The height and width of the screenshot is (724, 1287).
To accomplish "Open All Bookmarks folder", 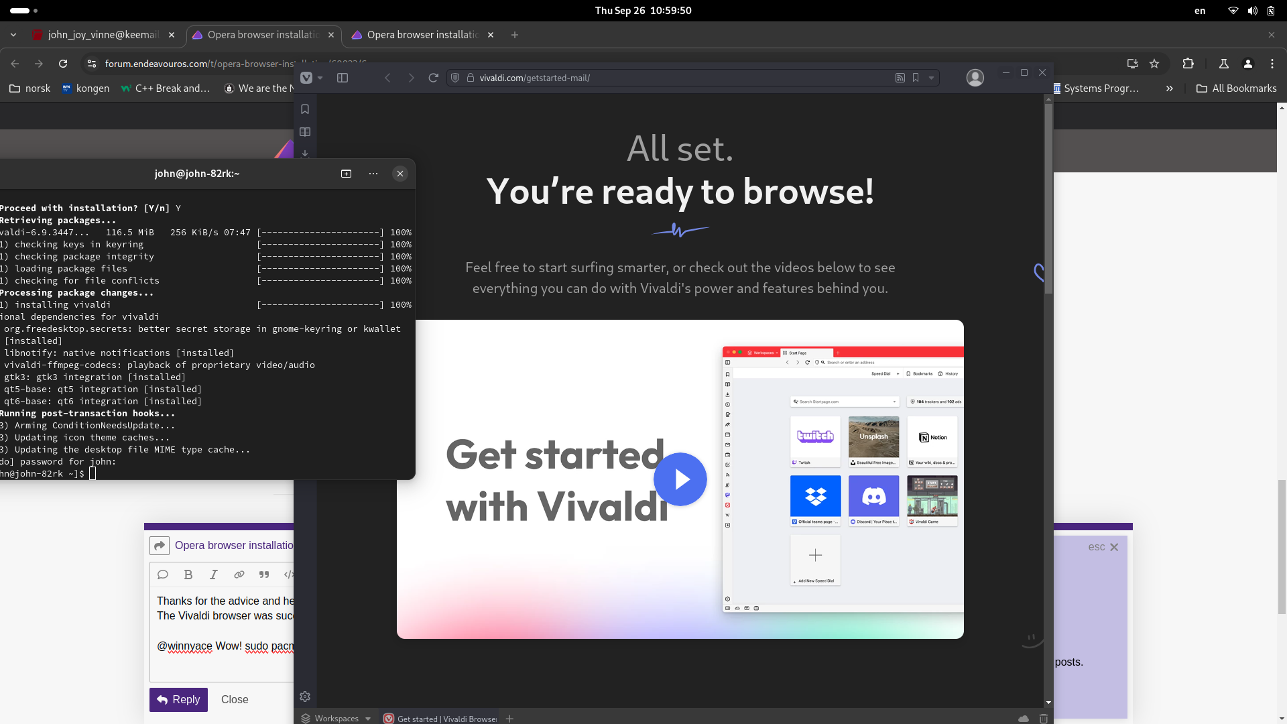I will point(1237,88).
